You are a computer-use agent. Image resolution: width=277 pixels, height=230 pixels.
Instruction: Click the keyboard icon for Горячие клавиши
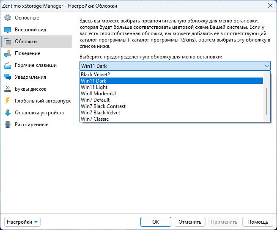pyautogui.click(x=7, y=65)
